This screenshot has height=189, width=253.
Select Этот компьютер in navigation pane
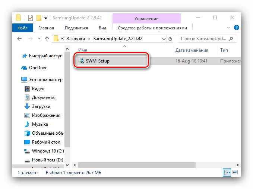point(46,80)
